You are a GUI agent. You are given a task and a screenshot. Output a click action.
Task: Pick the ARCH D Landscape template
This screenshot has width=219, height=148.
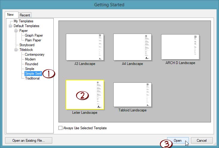click(180, 47)
